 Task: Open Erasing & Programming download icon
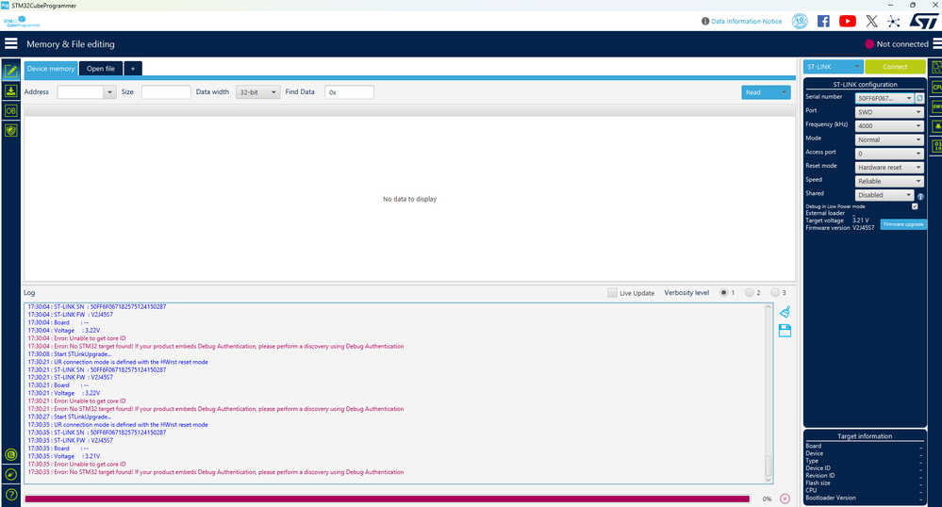click(x=10, y=90)
